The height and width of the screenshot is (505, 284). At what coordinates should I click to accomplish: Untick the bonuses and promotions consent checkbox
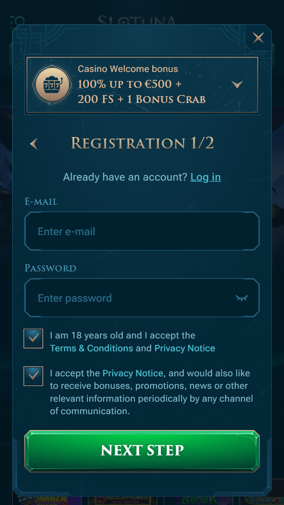click(x=33, y=376)
